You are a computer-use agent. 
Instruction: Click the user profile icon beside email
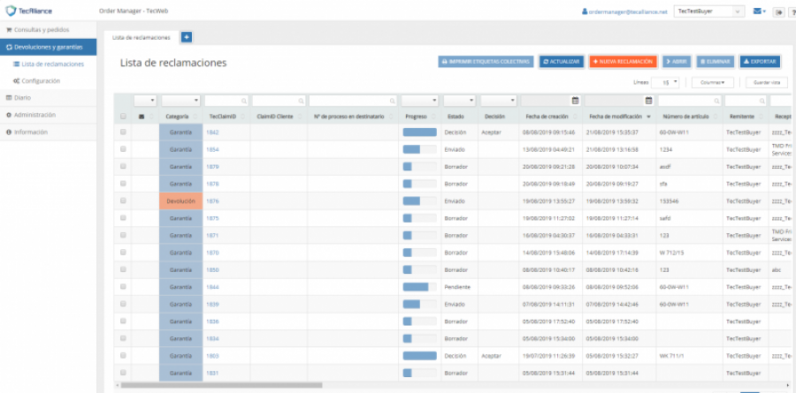click(585, 11)
